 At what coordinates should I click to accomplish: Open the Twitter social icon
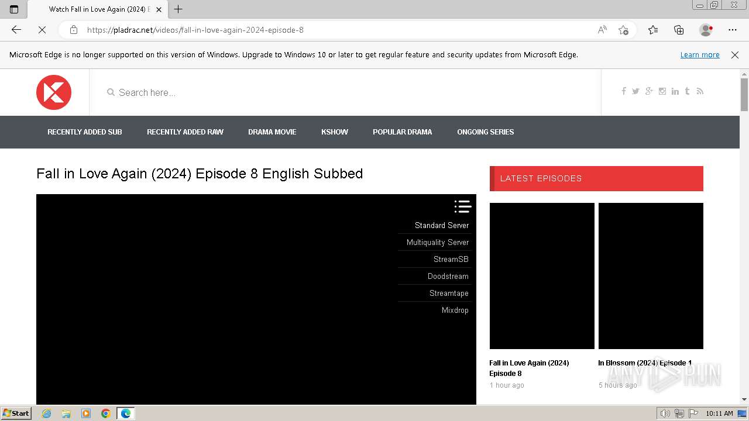pyautogui.click(x=635, y=91)
